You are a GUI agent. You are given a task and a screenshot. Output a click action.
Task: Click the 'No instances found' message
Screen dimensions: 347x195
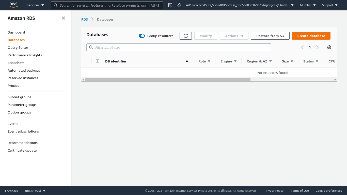273,73
